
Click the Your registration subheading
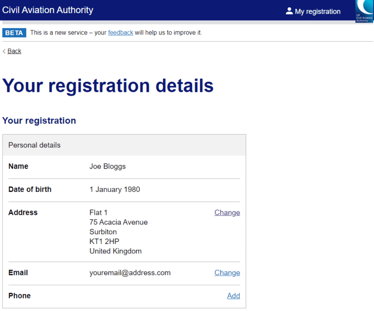point(39,121)
